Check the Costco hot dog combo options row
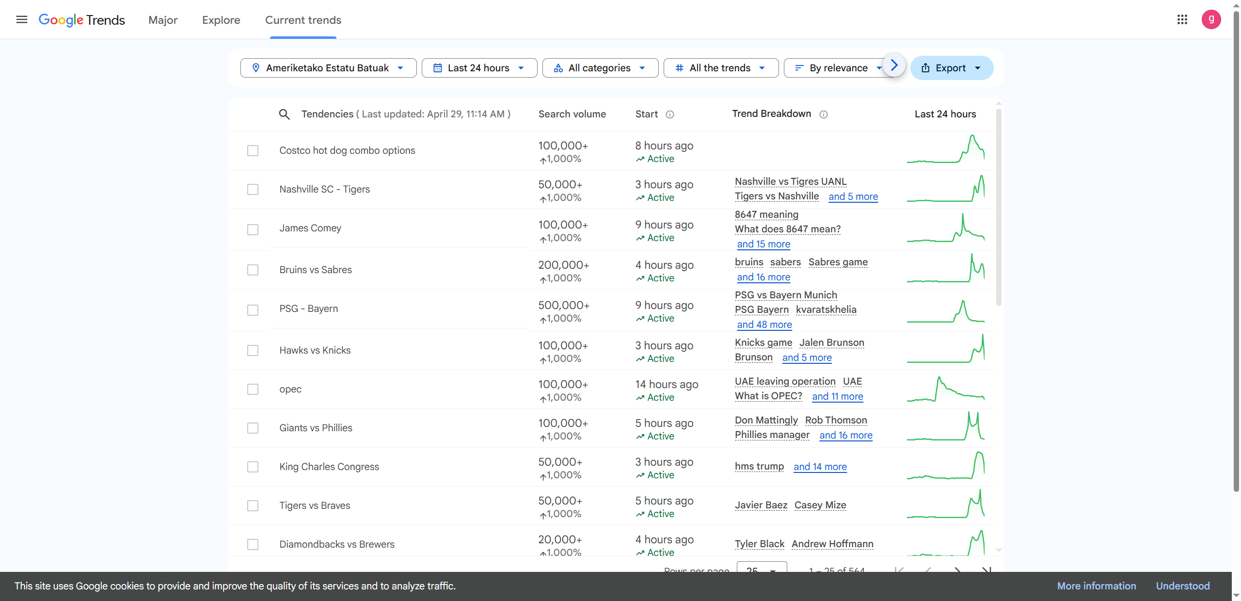1241x601 pixels. point(253,151)
